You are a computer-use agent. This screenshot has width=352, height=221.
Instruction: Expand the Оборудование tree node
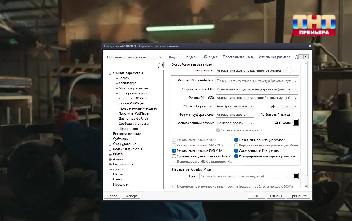click(110, 144)
